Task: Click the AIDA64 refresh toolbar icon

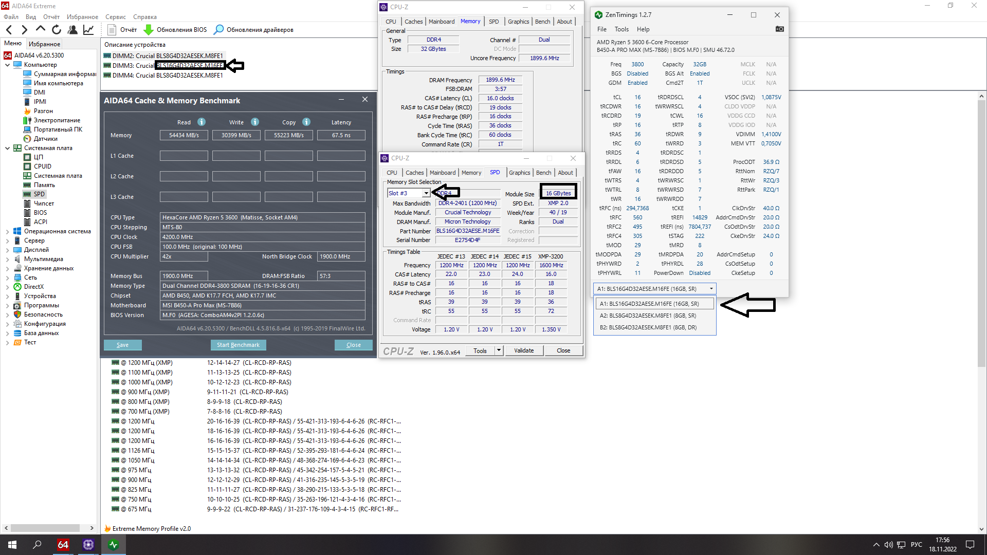Action: pos(57,30)
